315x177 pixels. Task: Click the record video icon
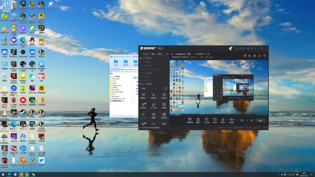242,120
